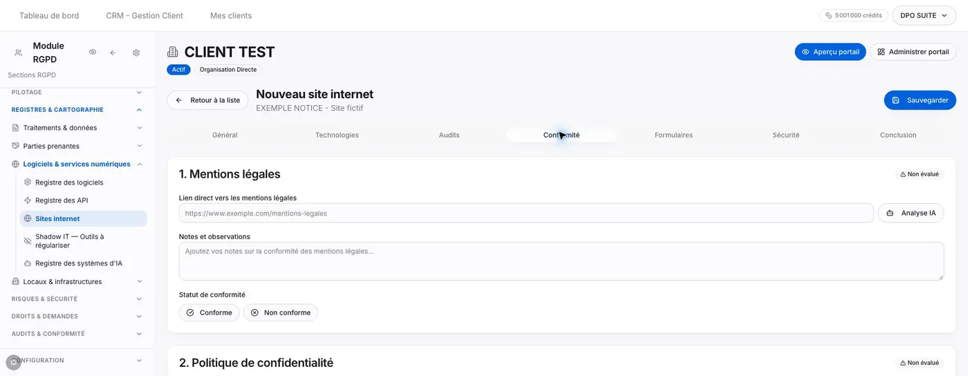The width and height of the screenshot is (968, 376).
Task: Expand the RISQUES & SÉCURITÉ section
Action: pyautogui.click(x=139, y=299)
